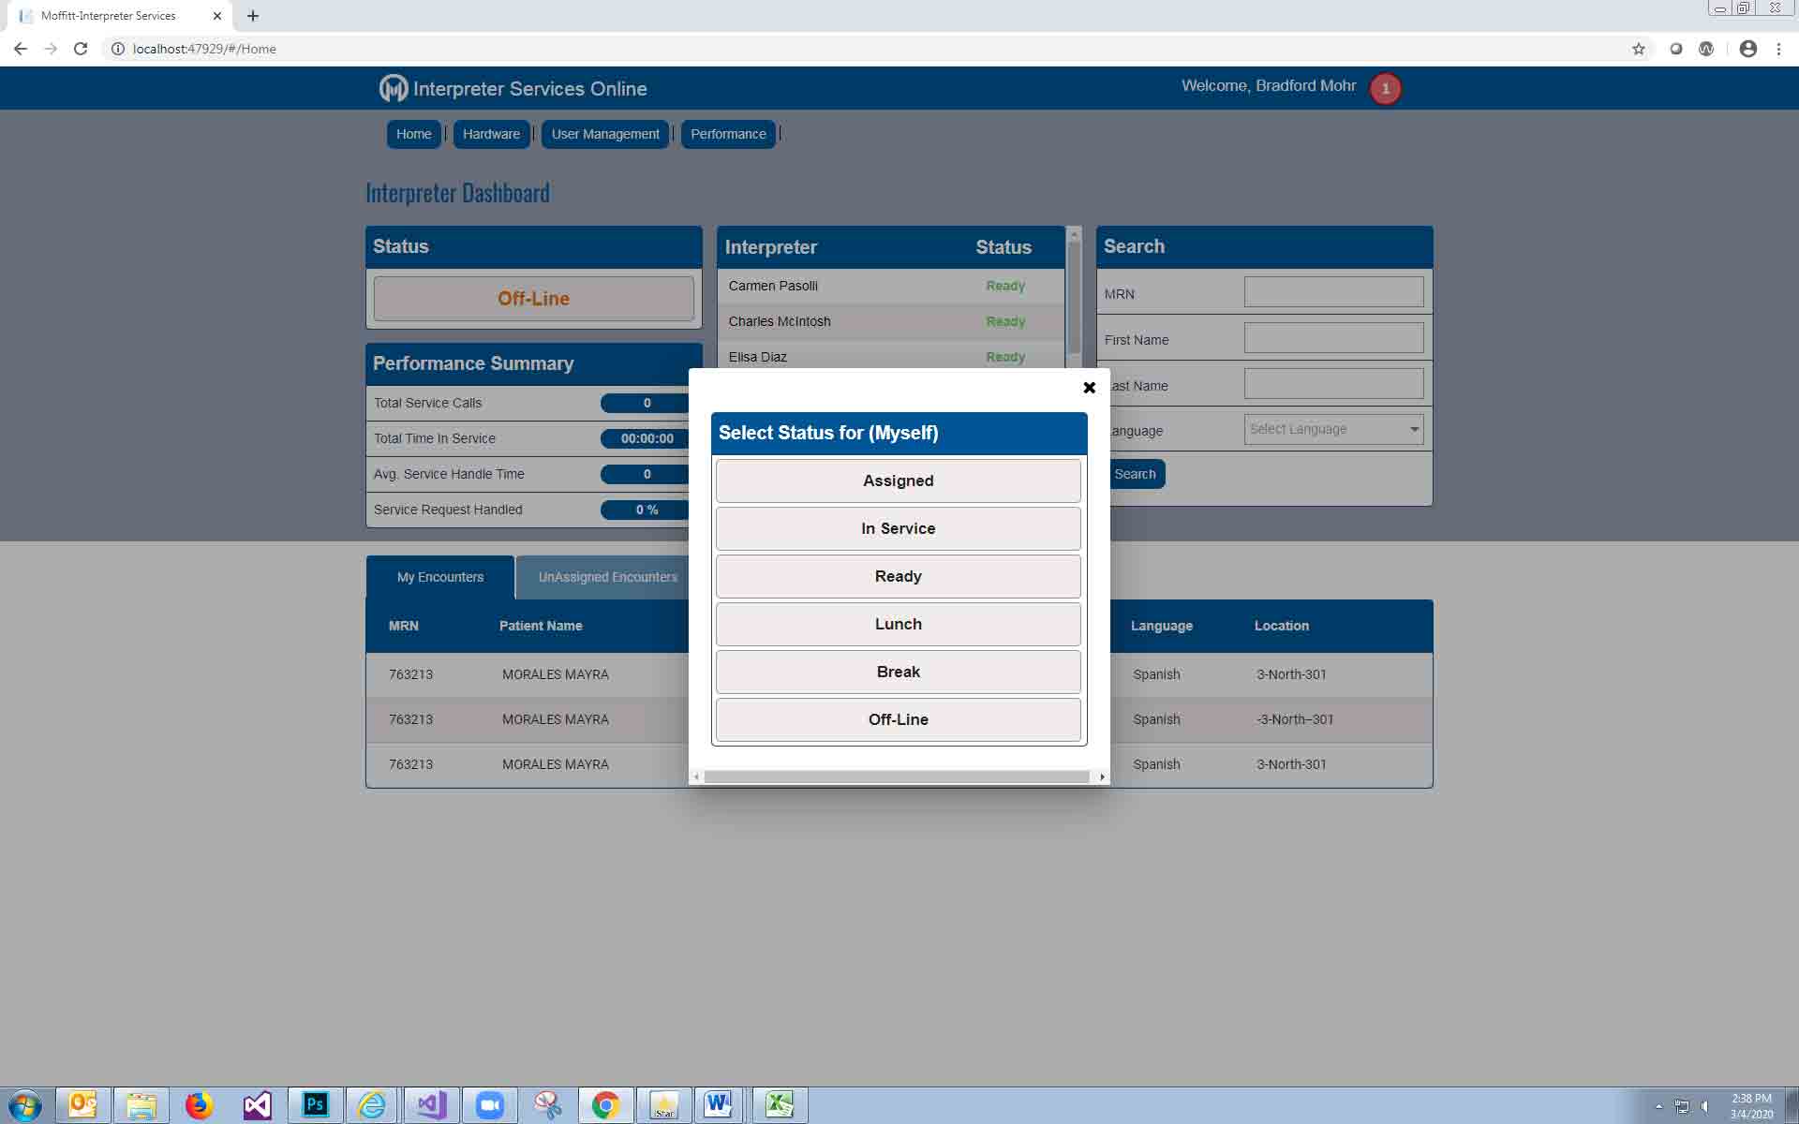Choose Lunch status option
Viewport: 1799px width, 1124px height.
898,624
